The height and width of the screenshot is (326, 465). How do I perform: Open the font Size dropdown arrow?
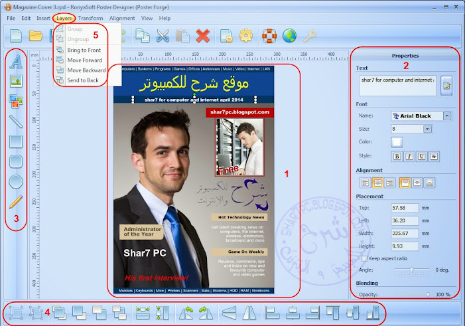coord(427,129)
